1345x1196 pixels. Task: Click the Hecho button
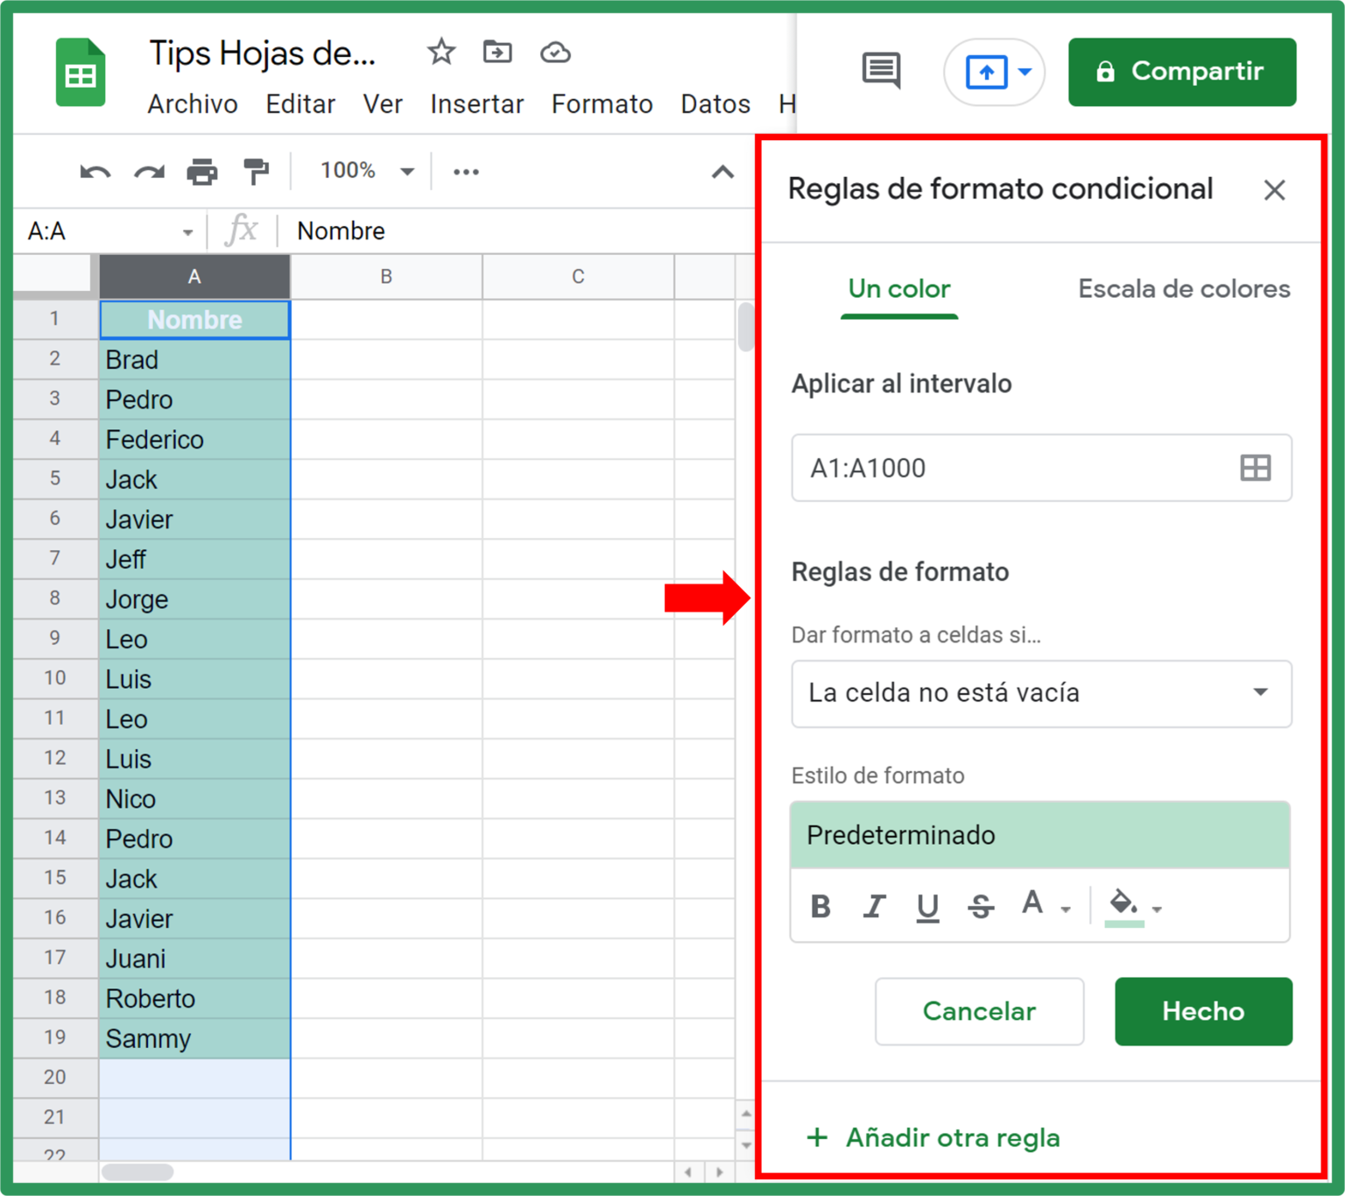coord(1203,1011)
